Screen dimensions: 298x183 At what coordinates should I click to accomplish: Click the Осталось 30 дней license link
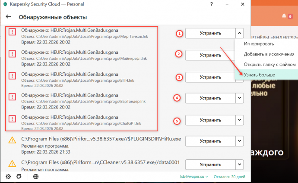pos(230,177)
